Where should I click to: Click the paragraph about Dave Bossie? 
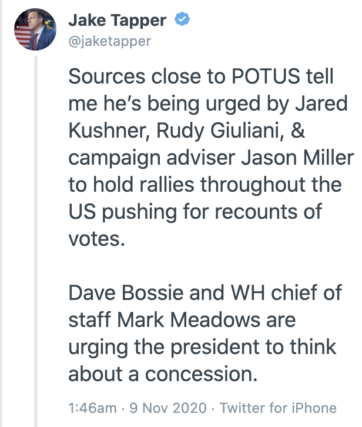pyautogui.click(x=205, y=333)
